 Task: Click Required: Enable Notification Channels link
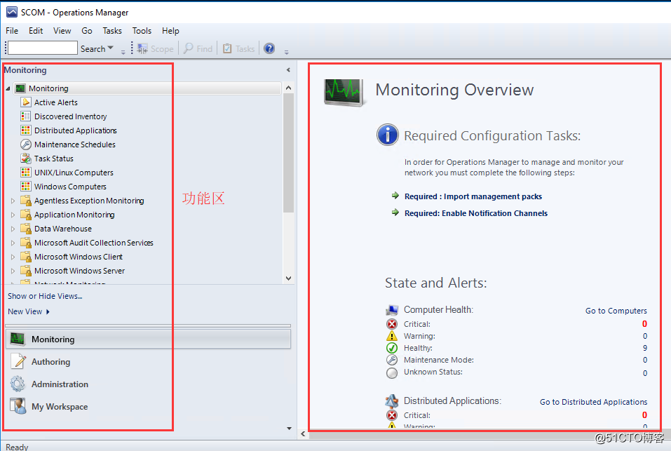pyautogui.click(x=476, y=213)
